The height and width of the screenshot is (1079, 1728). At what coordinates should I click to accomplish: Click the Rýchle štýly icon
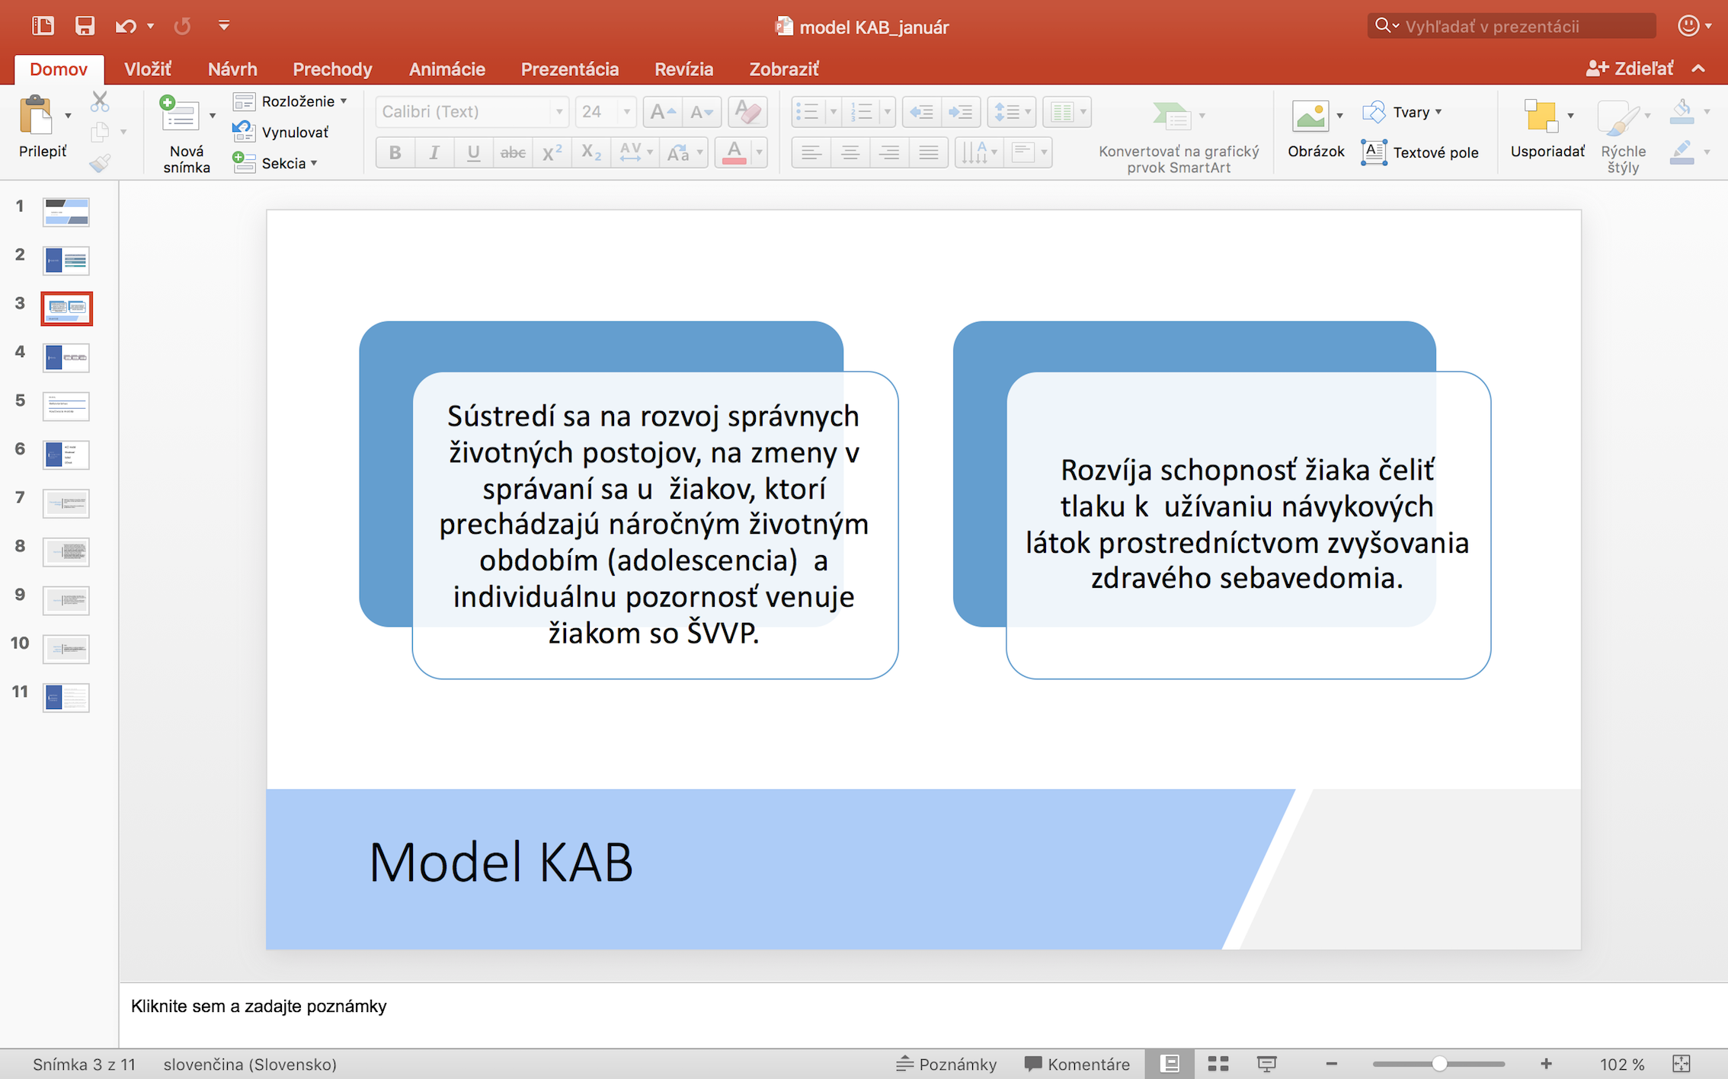click(x=1619, y=118)
